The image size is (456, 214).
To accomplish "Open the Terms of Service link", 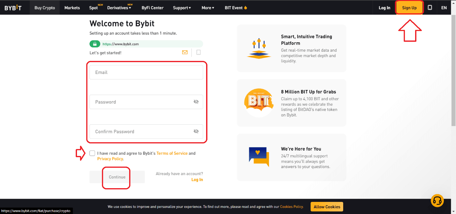I will (x=172, y=153).
